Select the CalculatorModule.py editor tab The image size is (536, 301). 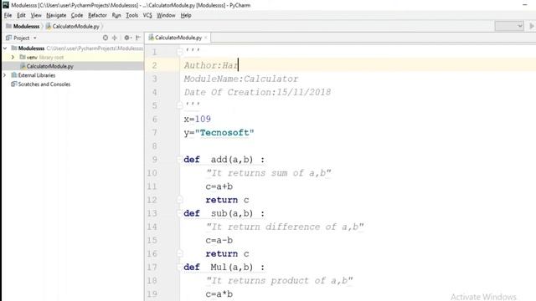pyautogui.click(x=178, y=38)
